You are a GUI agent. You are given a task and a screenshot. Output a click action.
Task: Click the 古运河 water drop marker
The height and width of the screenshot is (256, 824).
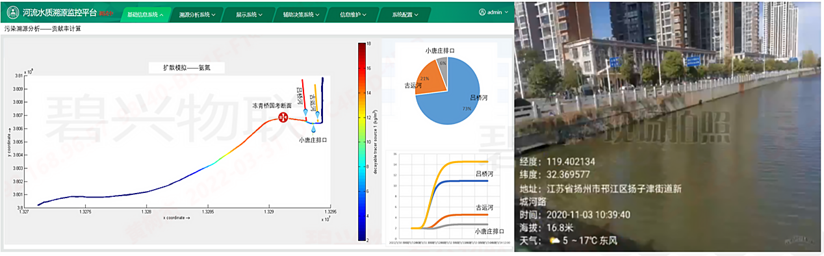pyautogui.click(x=318, y=114)
